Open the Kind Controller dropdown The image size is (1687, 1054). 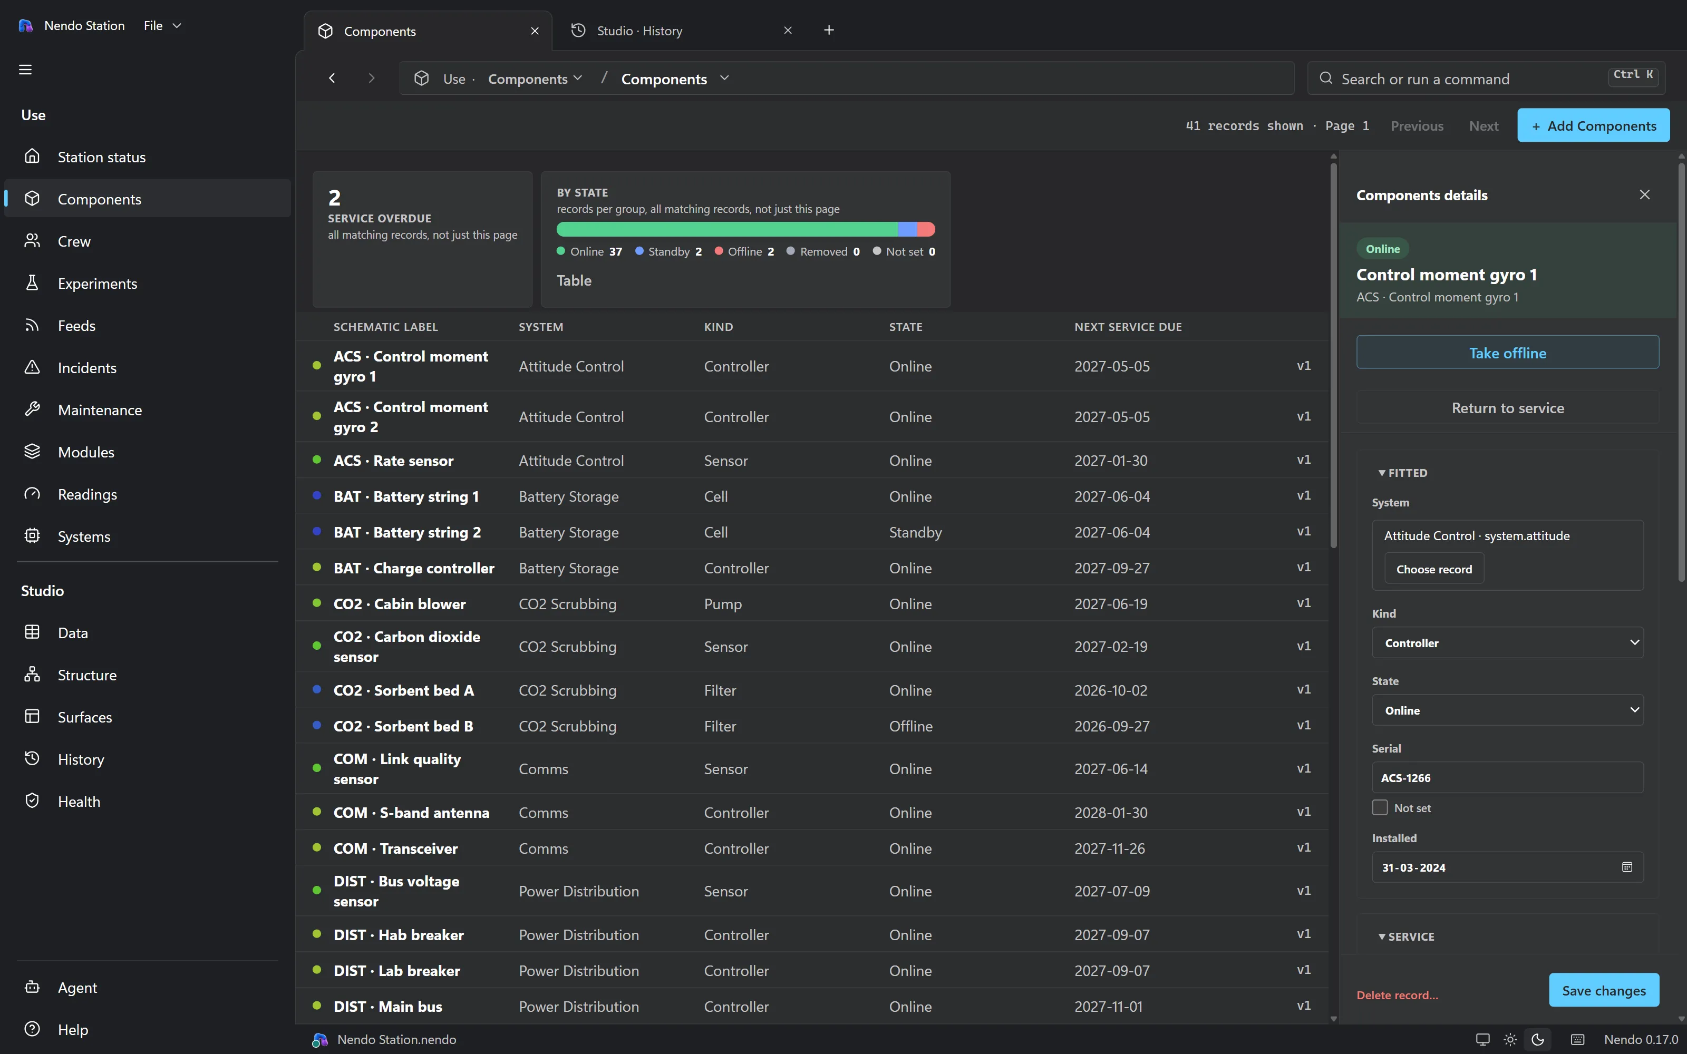click(1507, 643)
